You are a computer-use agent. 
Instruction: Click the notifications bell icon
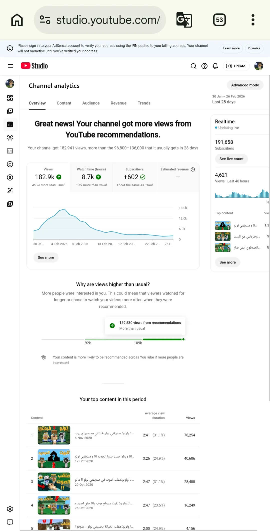click(x=215, y=66)
